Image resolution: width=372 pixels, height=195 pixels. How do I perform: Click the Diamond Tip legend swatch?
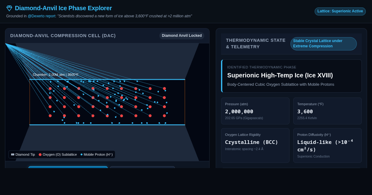click(13, 154)
